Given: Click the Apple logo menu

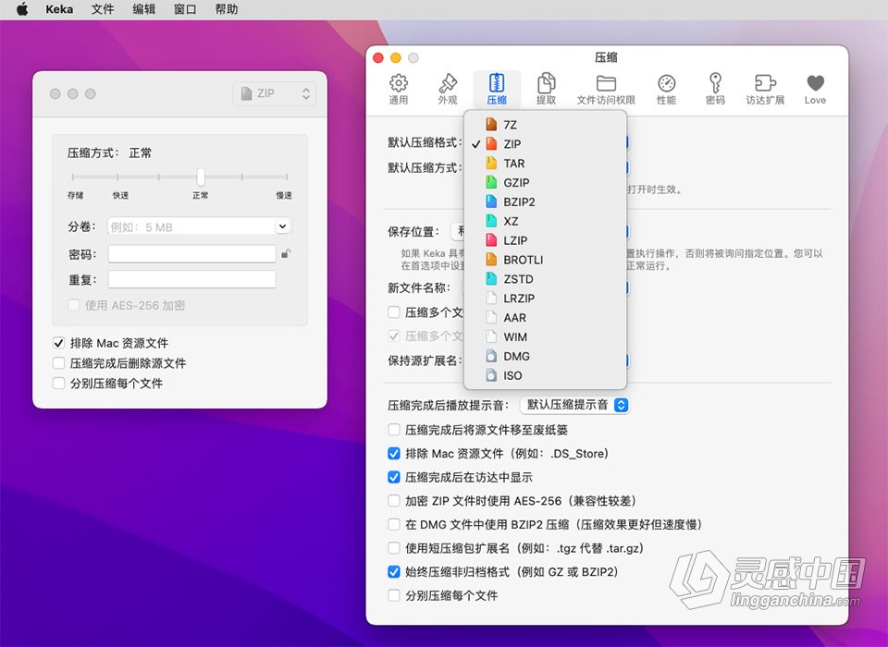Looking at the screenshot, I should pos(22,9).
